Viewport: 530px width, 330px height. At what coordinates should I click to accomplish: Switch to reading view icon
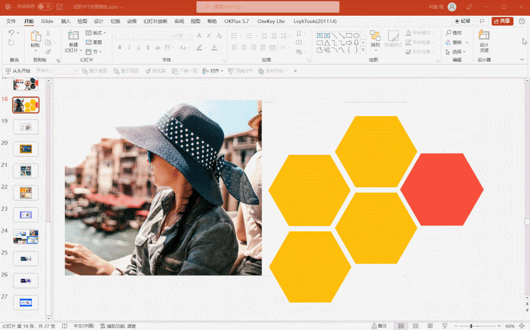point(430,326)
